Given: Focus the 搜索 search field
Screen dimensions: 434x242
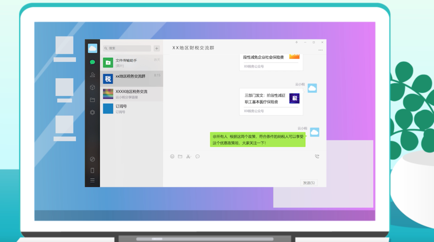Looking at the screenshot, I should (x=127, y=48).
